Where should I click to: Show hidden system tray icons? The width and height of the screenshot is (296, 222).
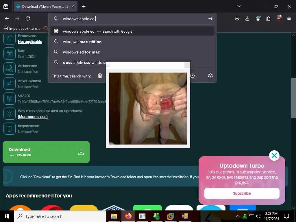(x=238, y=216)
